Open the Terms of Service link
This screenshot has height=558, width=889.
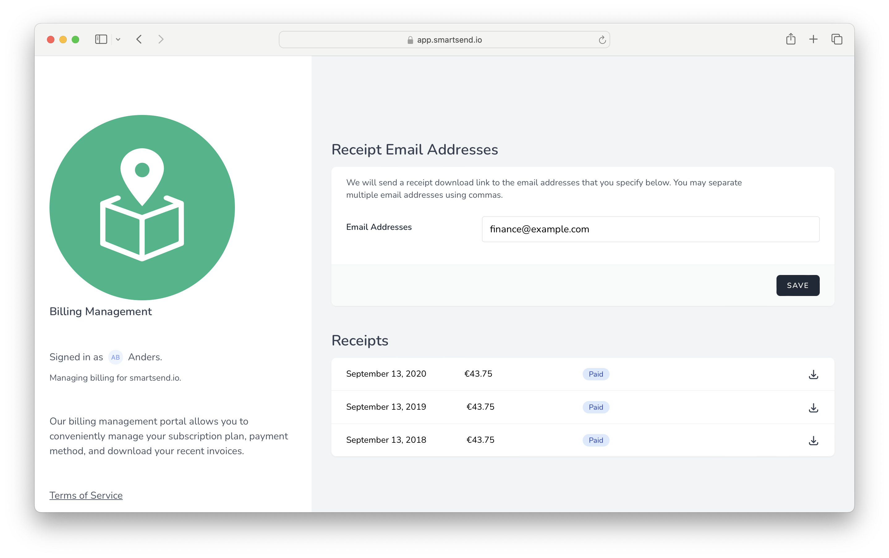pyautogui.click(x=86, y=495)
